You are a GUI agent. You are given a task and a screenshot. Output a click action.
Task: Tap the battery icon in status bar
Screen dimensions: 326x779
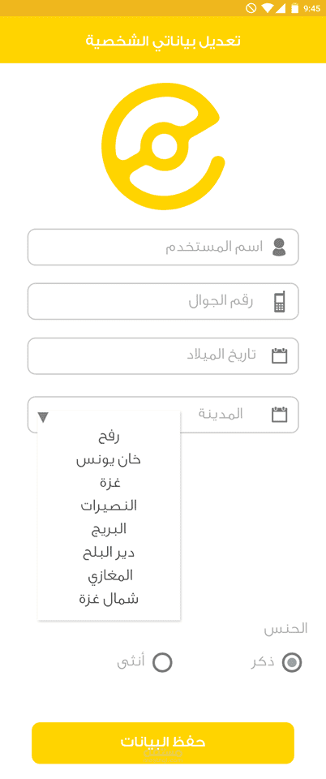point(295,8)
